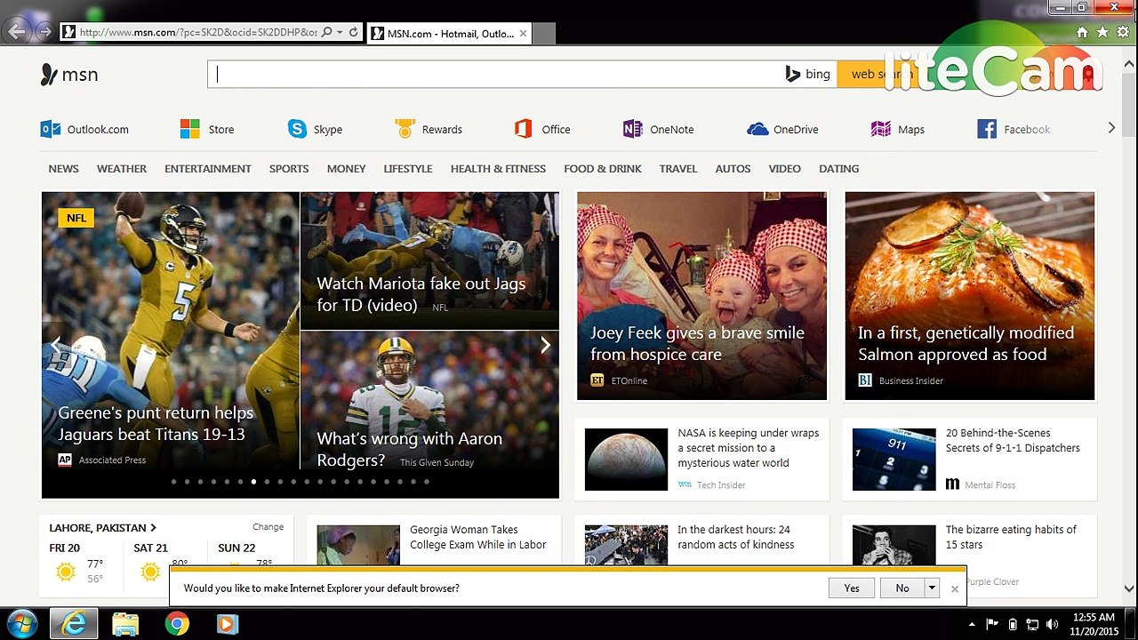This screenshot has width=1138, height=640.
Task: Open 9-1-1 Dispatchers secrets article
Action: pyautogui.click(x=970, y=460)
